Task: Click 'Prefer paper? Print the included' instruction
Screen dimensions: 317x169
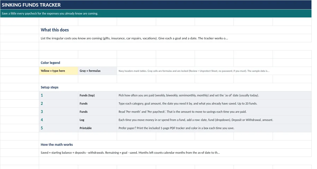Action: pos(214,128)
